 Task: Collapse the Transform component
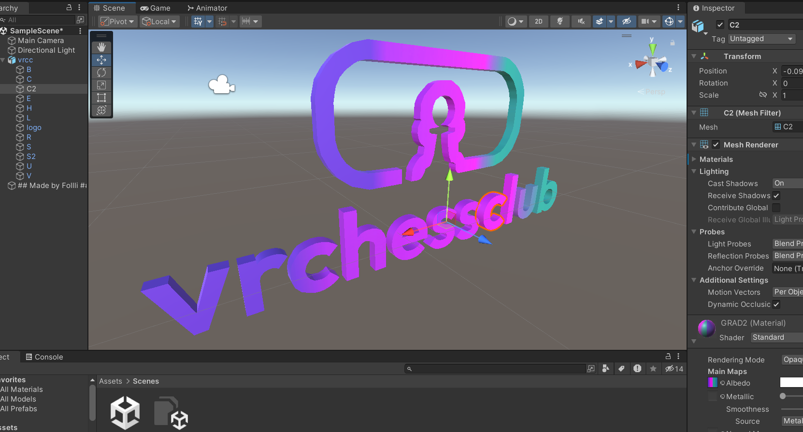[694, 57]
